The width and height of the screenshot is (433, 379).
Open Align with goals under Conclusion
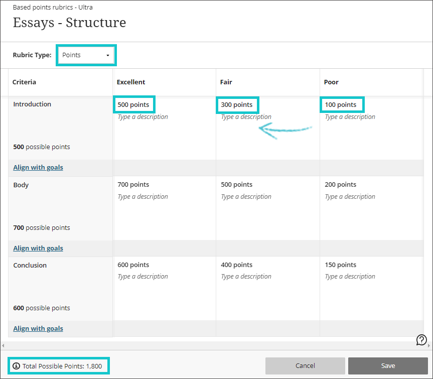tap(38, 328)
